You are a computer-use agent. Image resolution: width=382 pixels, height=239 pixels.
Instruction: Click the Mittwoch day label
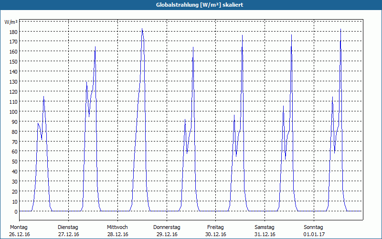click(x=117, y=228)
